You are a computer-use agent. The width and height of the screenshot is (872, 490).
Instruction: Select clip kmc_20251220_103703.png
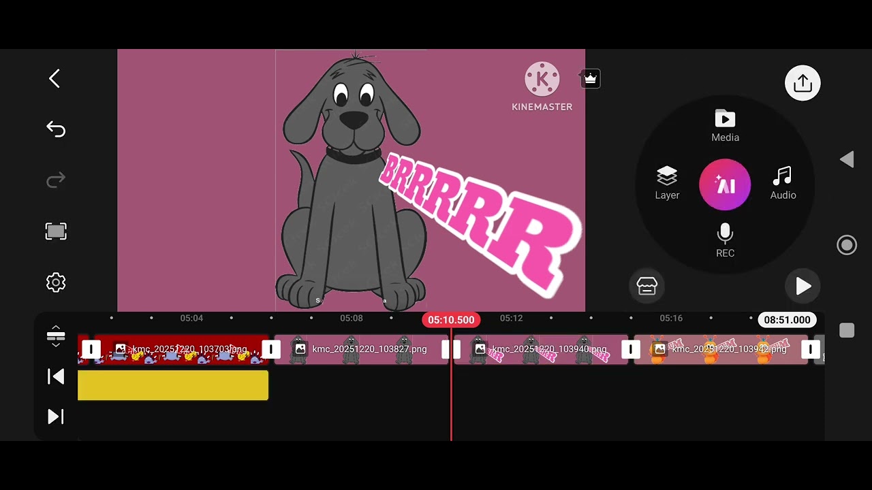pos(181,350)
